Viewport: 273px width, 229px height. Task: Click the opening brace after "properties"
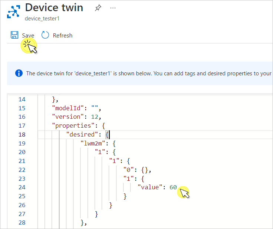coord(103,126)
